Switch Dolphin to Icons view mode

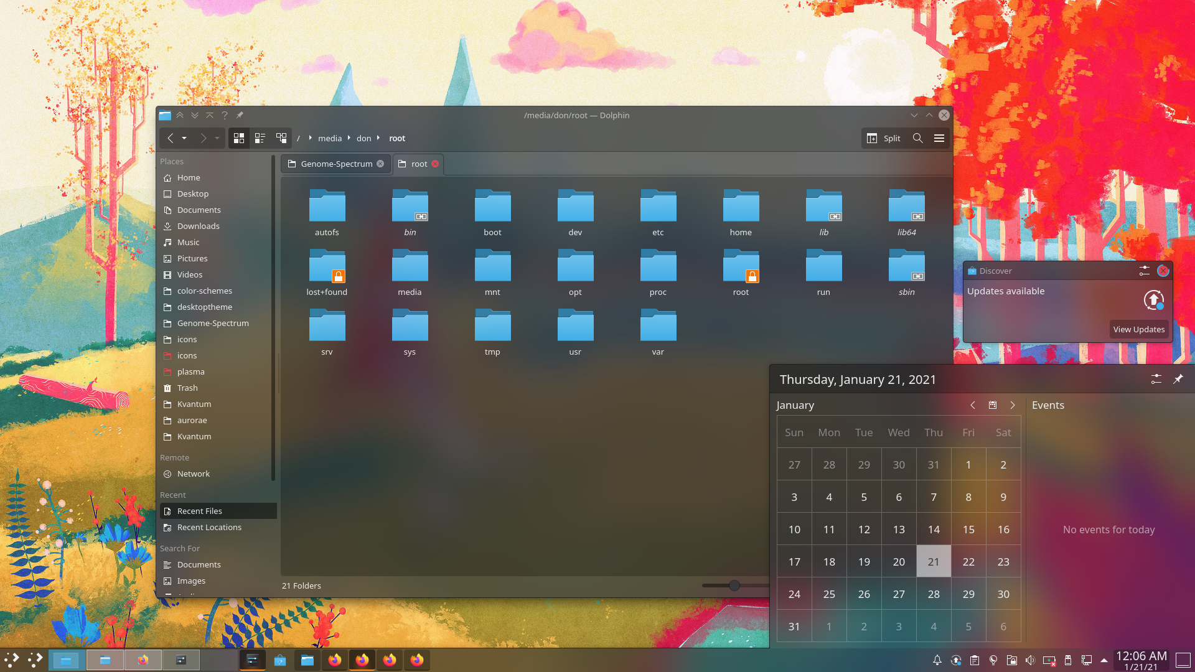(x=239, y=138)
